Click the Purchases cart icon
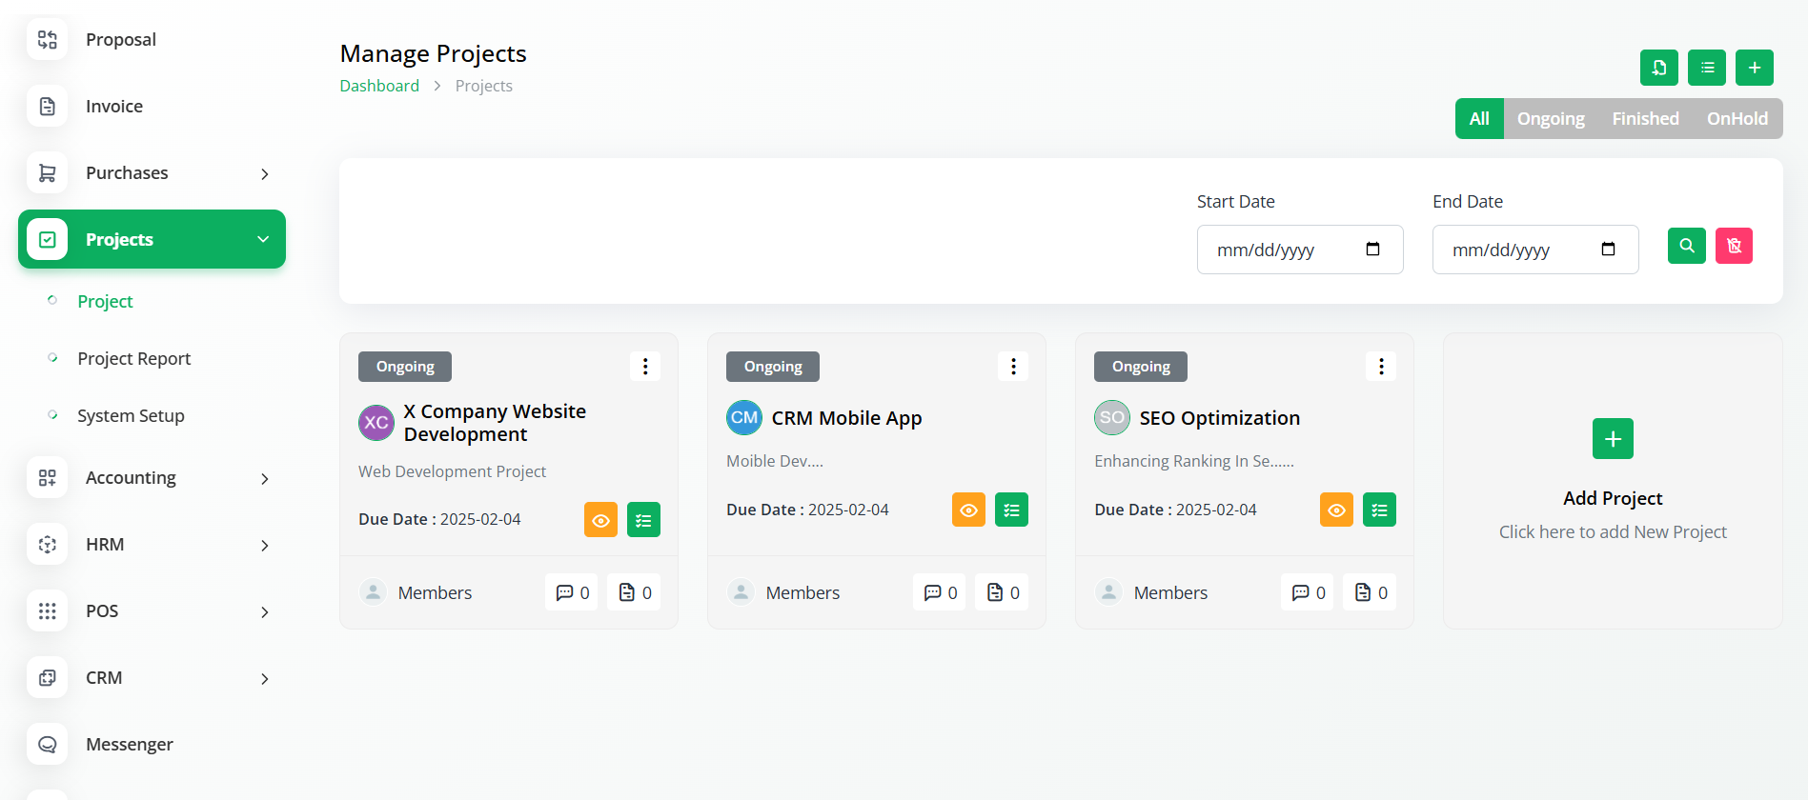The image size is (1808, 800). 47,172
